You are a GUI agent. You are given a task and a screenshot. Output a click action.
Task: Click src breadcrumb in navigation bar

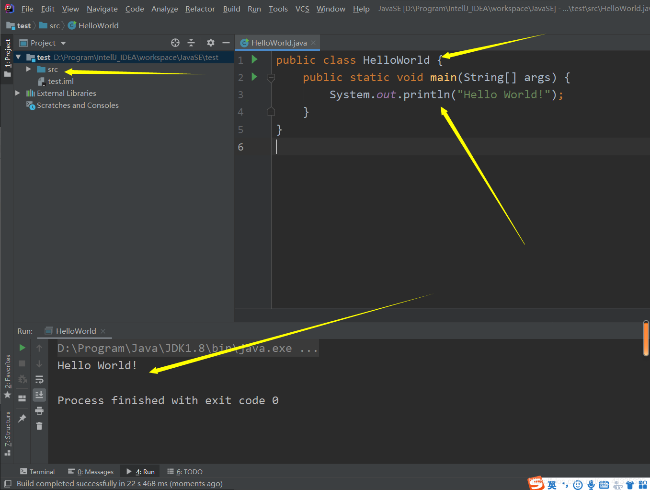pos(50,25)
